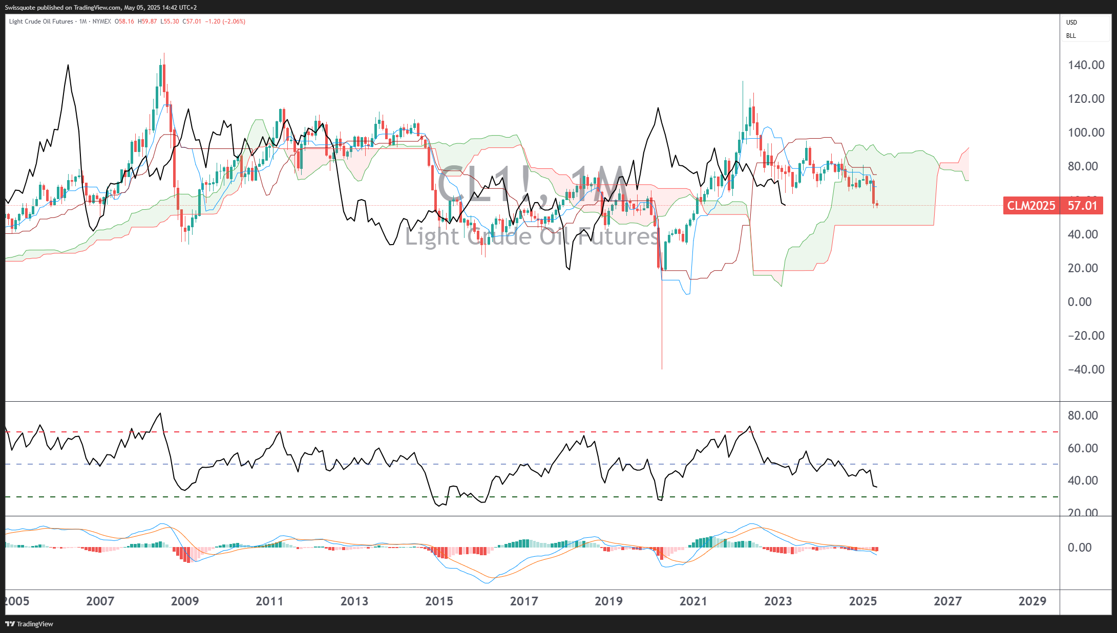Click the '2023' year on time axis
This screenshot has height=633, width=1117.
point(778,601)
